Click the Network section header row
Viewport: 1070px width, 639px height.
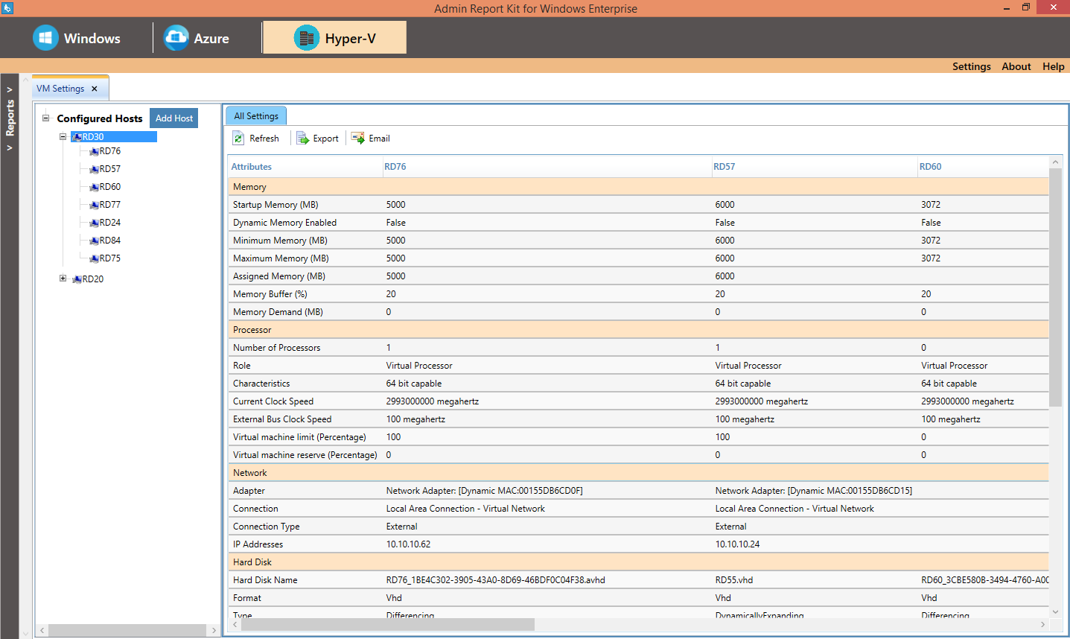pos(638,473)
